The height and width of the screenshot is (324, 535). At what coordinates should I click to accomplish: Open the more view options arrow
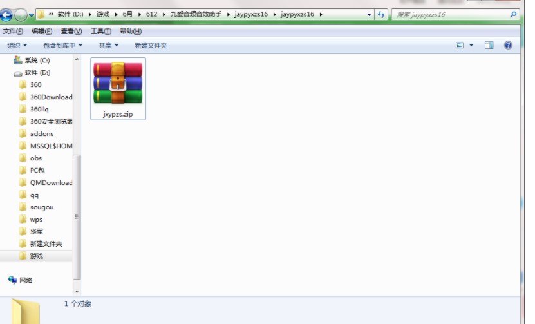[471, 45]
